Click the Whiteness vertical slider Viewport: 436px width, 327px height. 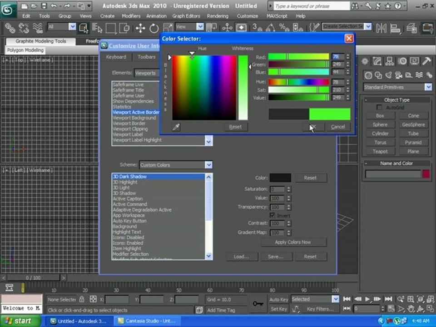(x=243, y=88)
